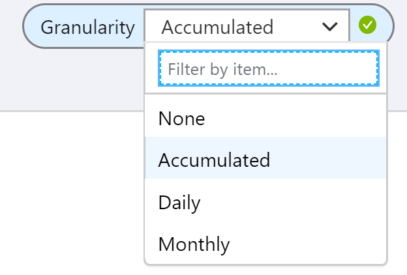
Task: Switch granularity to Daily
Action: 179,202
